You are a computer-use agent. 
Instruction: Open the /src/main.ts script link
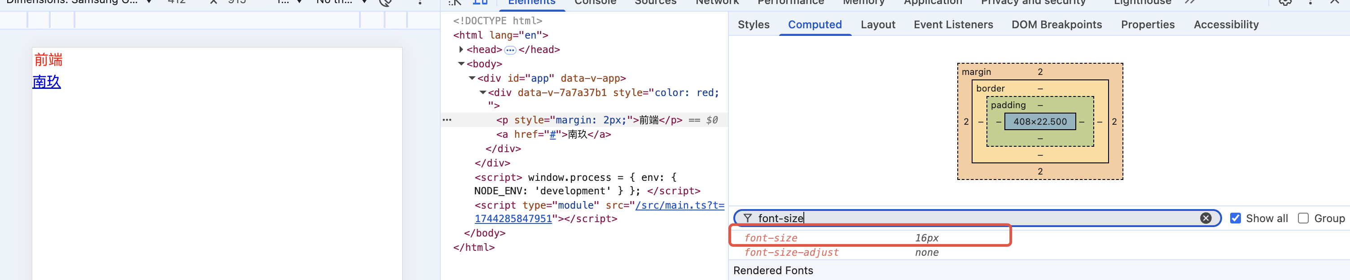679,206
